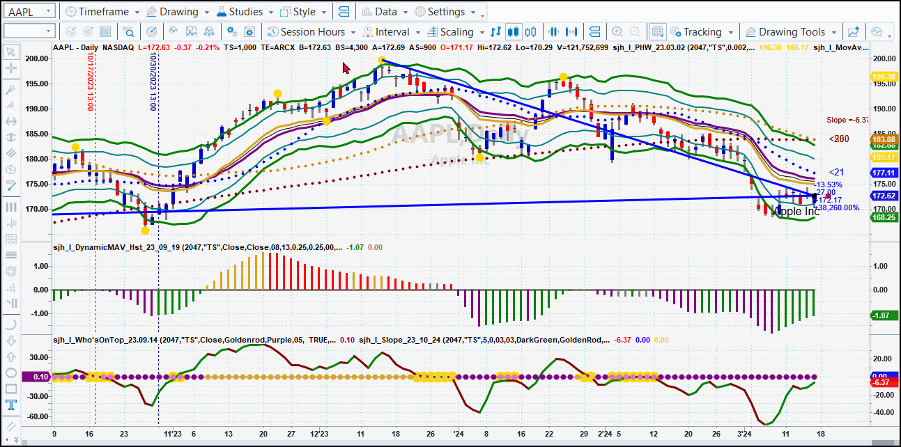Click the Apple Inc text label on chart
The image size is (901, 447).
797,211
